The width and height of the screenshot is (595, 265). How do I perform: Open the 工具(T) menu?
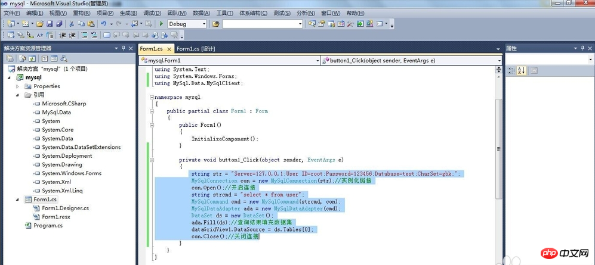225,13
